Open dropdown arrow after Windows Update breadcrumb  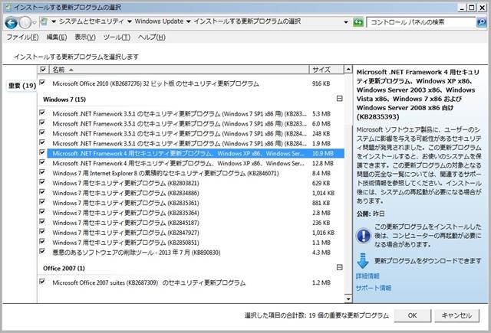click(x=189, y=21)
